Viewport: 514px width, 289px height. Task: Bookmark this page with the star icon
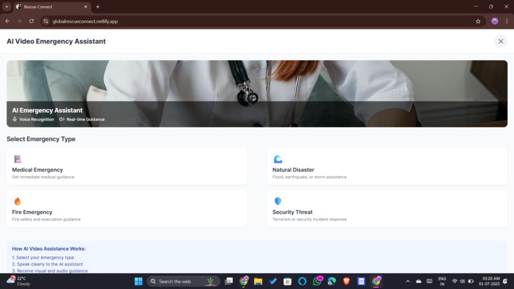(x=478, y=21)
